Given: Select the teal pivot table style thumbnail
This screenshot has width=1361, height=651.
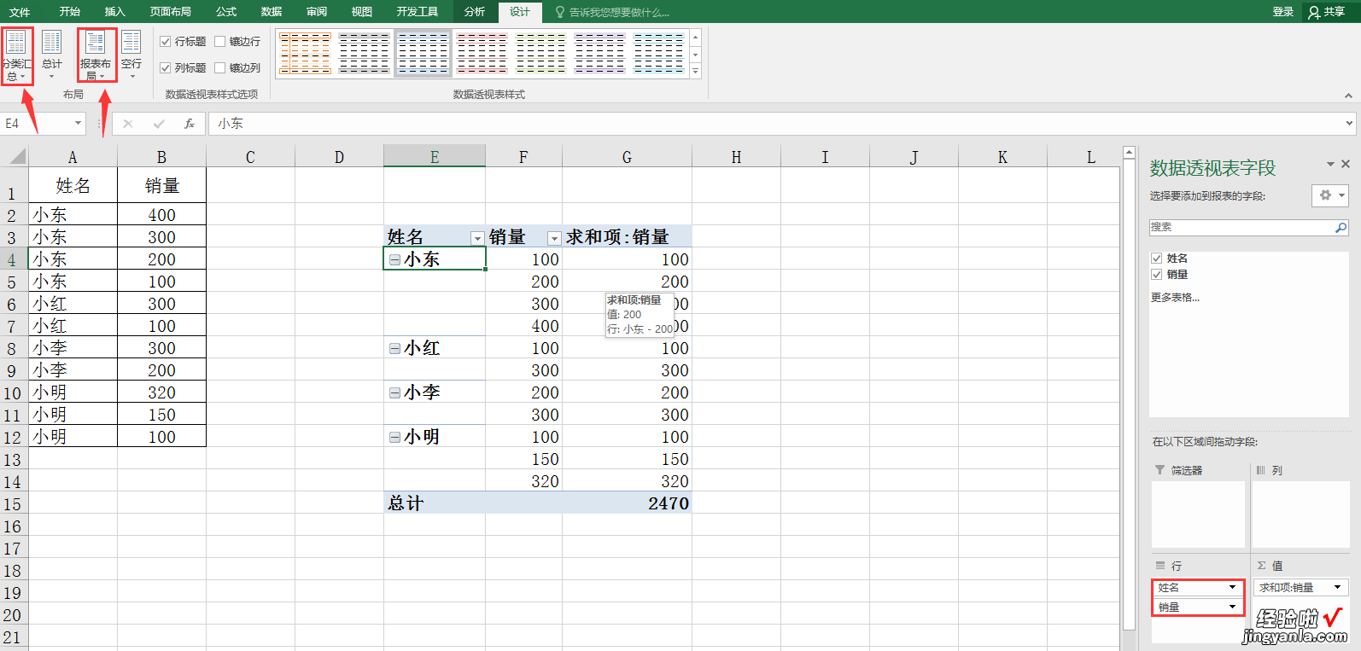Looking at the screenshot, I should tap(658, 54).
